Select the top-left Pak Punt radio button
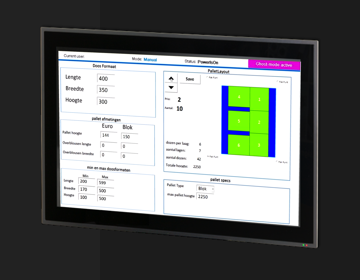Viewport: 360px width, 280px height. click(207, 77)
